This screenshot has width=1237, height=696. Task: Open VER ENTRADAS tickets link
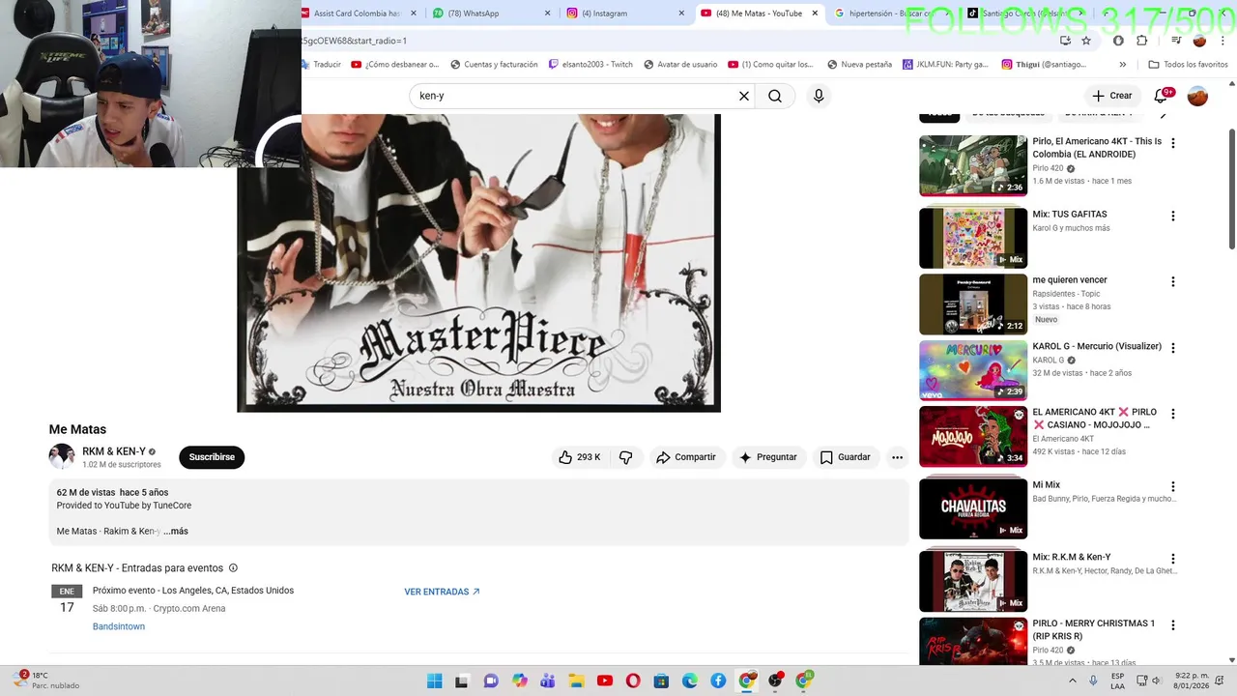(x=442, y=592)
